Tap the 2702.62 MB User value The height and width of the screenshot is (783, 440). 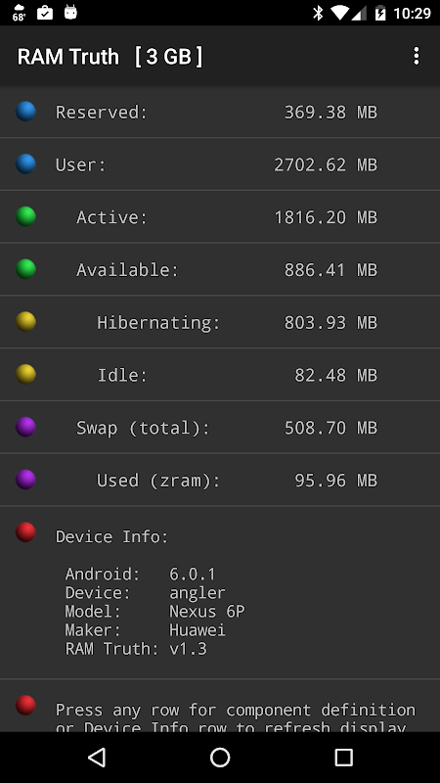(326, 164)
